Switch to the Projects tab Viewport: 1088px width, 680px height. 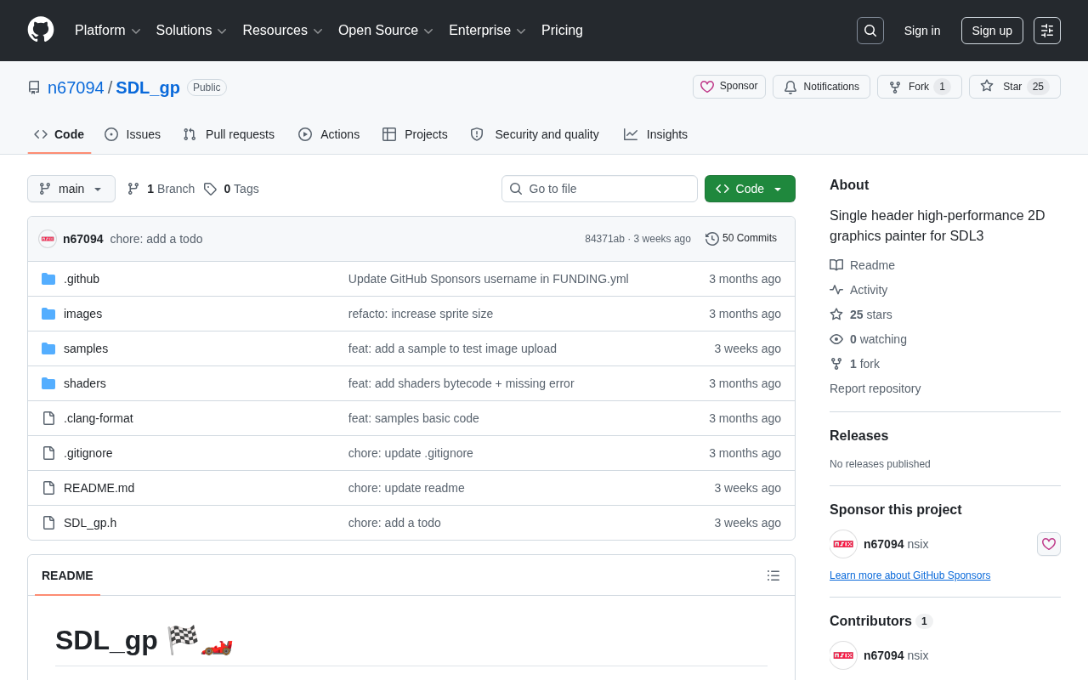pyautogui.click(x=415, y=134)
